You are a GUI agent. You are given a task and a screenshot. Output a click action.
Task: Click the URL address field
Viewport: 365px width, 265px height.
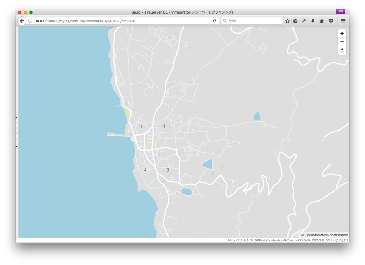coord(121,21)
